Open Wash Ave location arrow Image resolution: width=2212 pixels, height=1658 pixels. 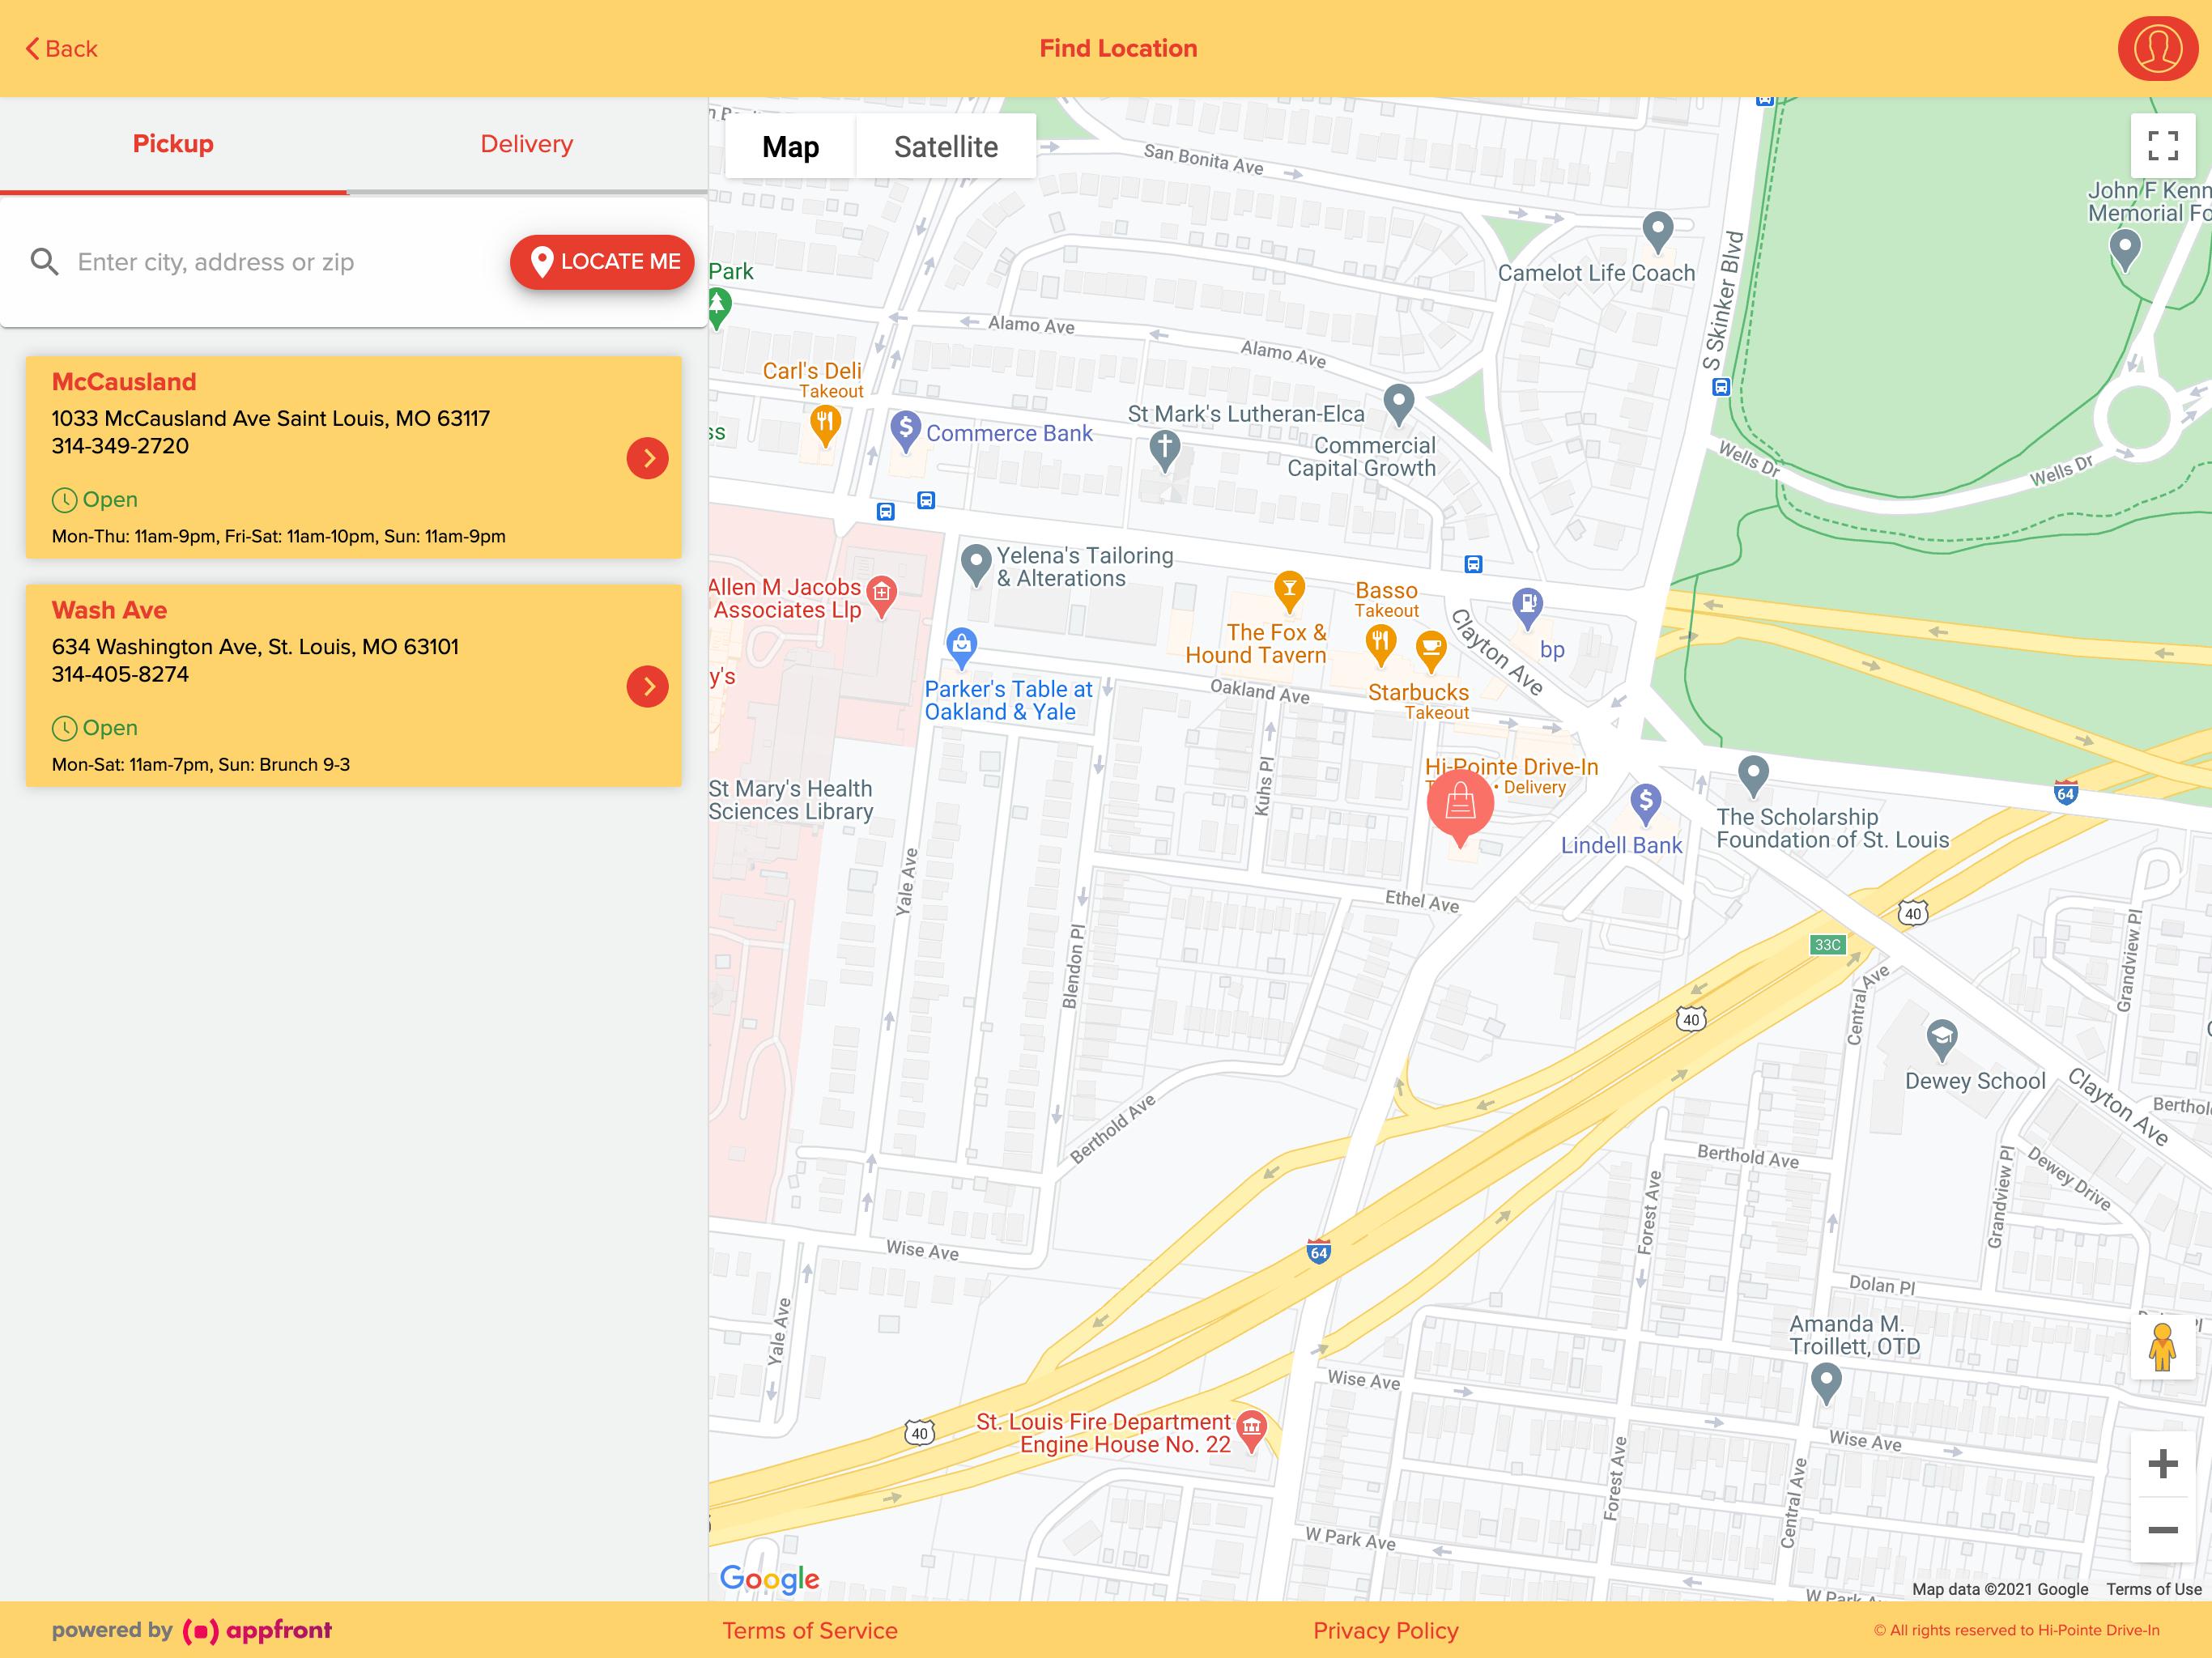[648, 687]
